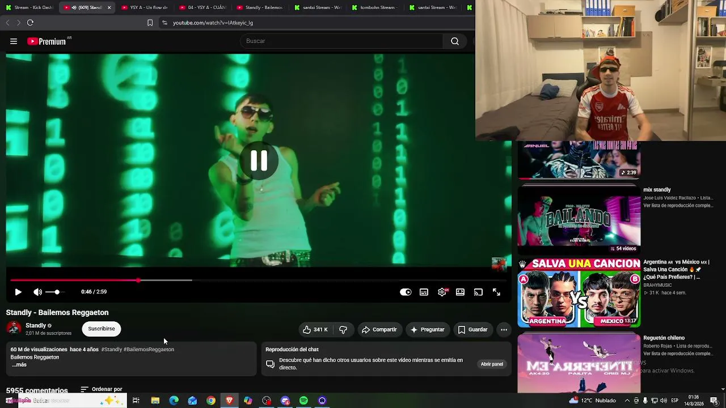
Task: Switch to the 04 - YSY A - CUÁN tab
Action: (x=203, y=7)
